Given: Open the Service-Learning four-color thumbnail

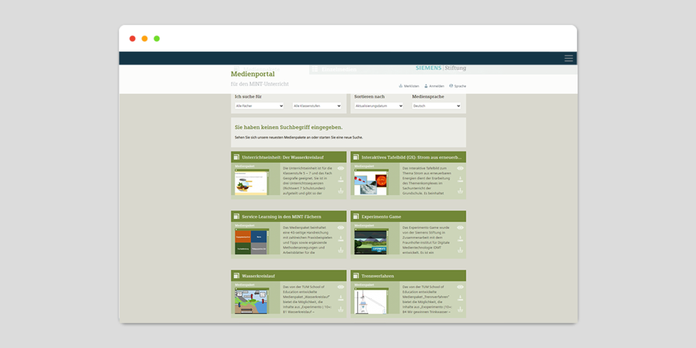Looking at the screenshot, I should 251,242.
